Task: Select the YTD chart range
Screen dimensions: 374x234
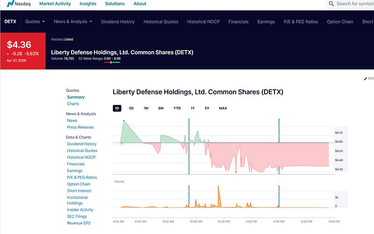Action: tap(177, 108)
